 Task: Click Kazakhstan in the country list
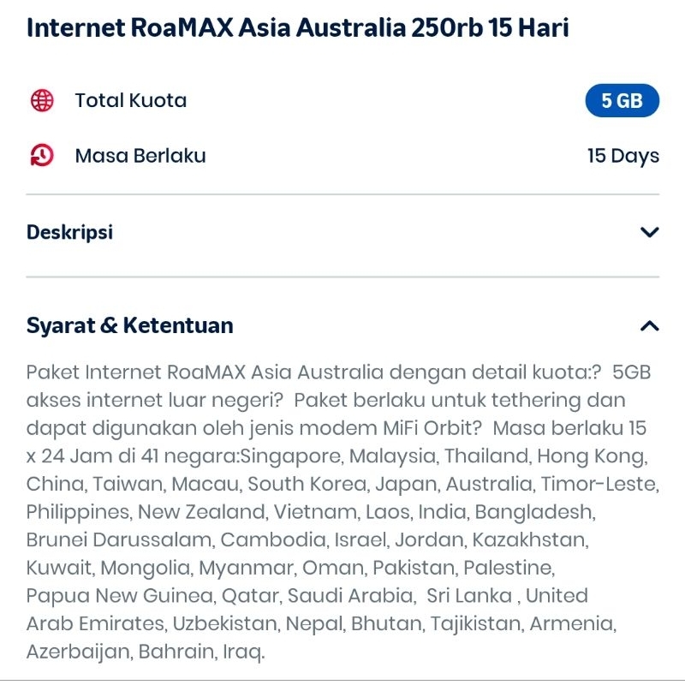[x=529, y=540]
